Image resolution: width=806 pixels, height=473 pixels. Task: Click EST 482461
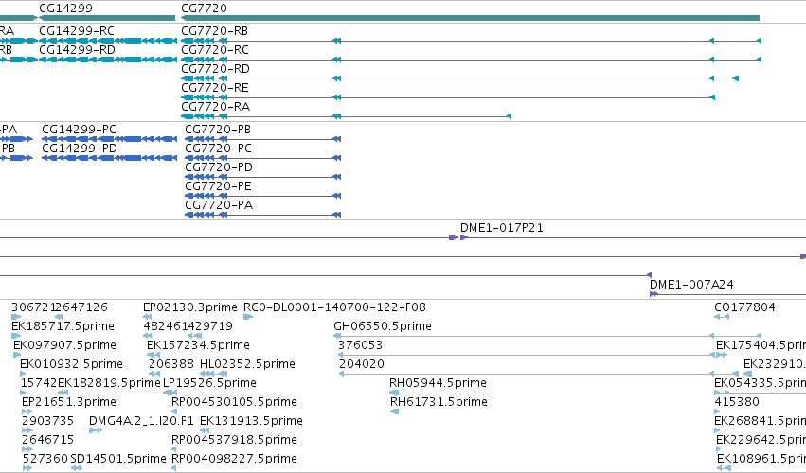click(165, 326)
